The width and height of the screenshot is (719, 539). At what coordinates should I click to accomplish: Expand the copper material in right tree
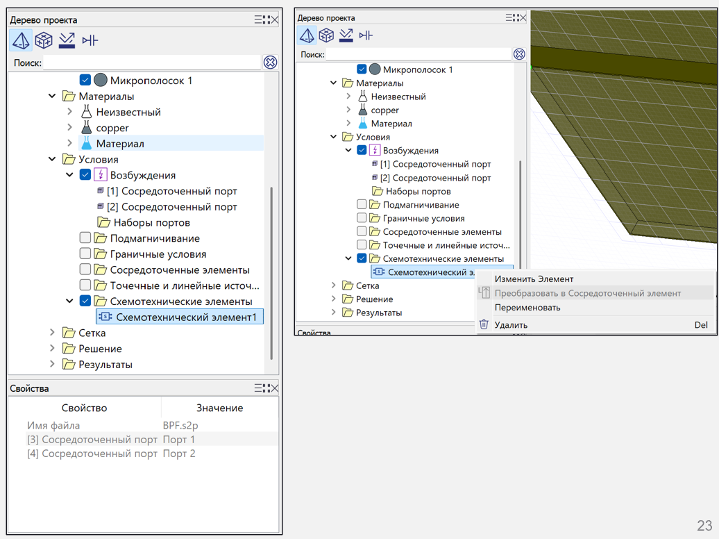348,110
